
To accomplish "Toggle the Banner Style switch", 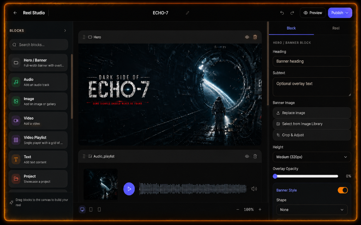I will (x=343, y=190).
